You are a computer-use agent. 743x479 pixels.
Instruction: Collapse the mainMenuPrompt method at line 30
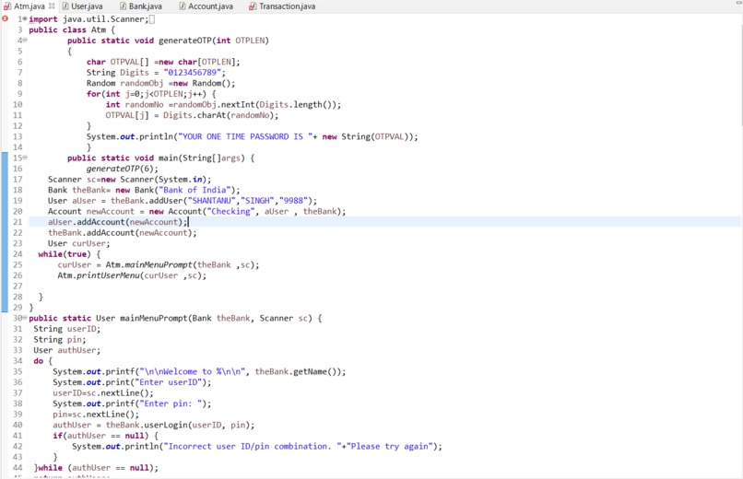[25, 318]
